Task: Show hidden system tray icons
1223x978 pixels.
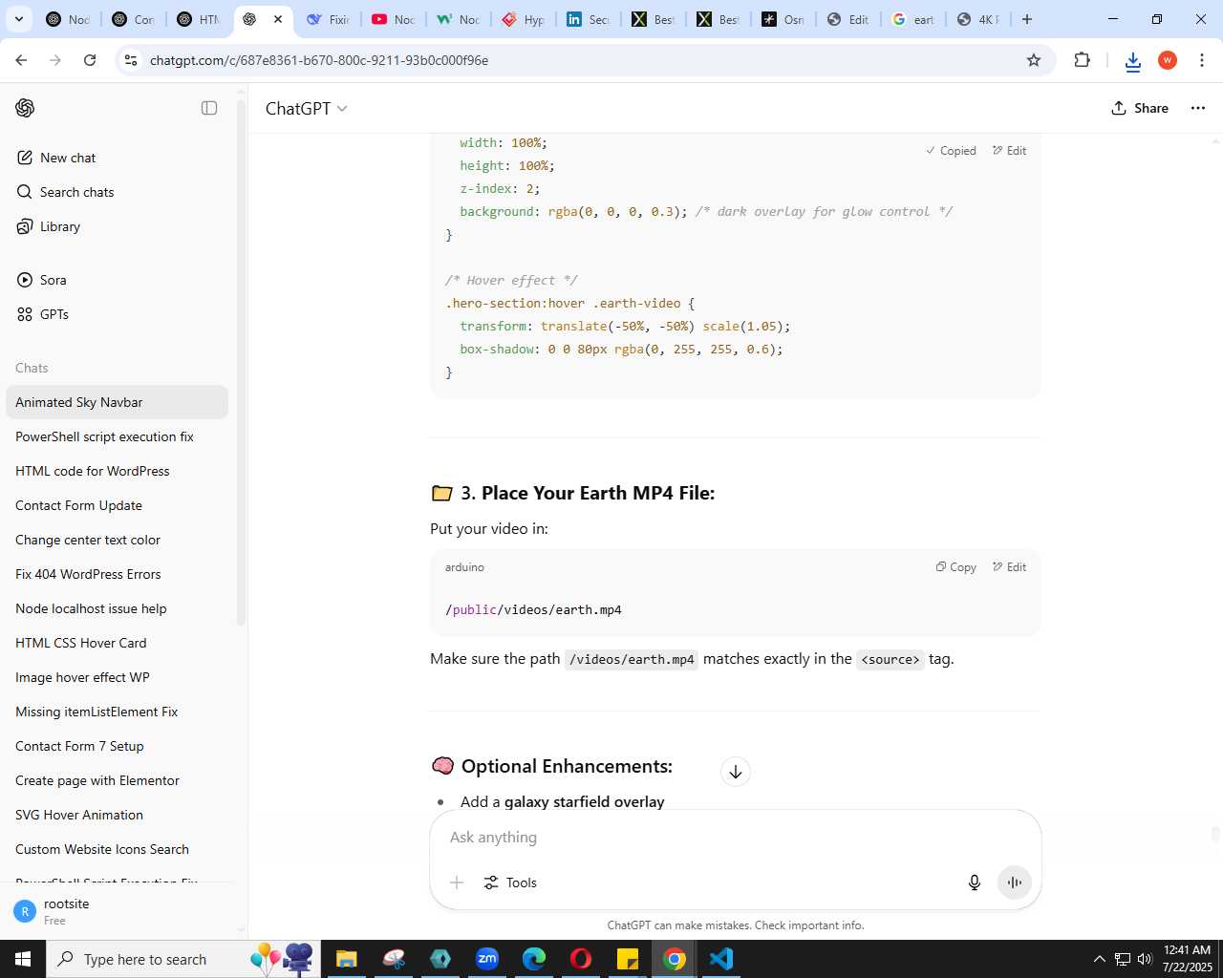Action: tap(1099, 959)
